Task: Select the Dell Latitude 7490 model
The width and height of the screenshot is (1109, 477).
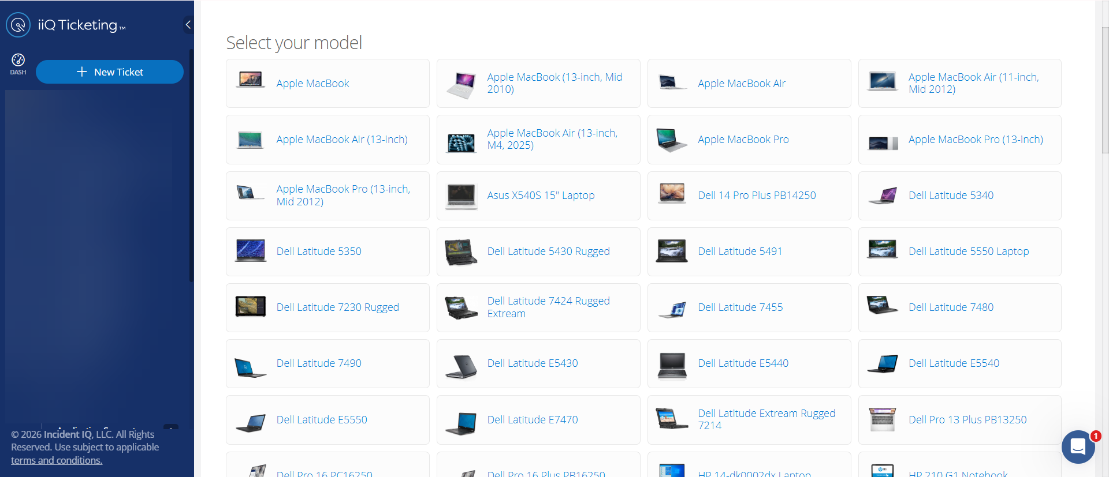Action: (x=318, y=363)
